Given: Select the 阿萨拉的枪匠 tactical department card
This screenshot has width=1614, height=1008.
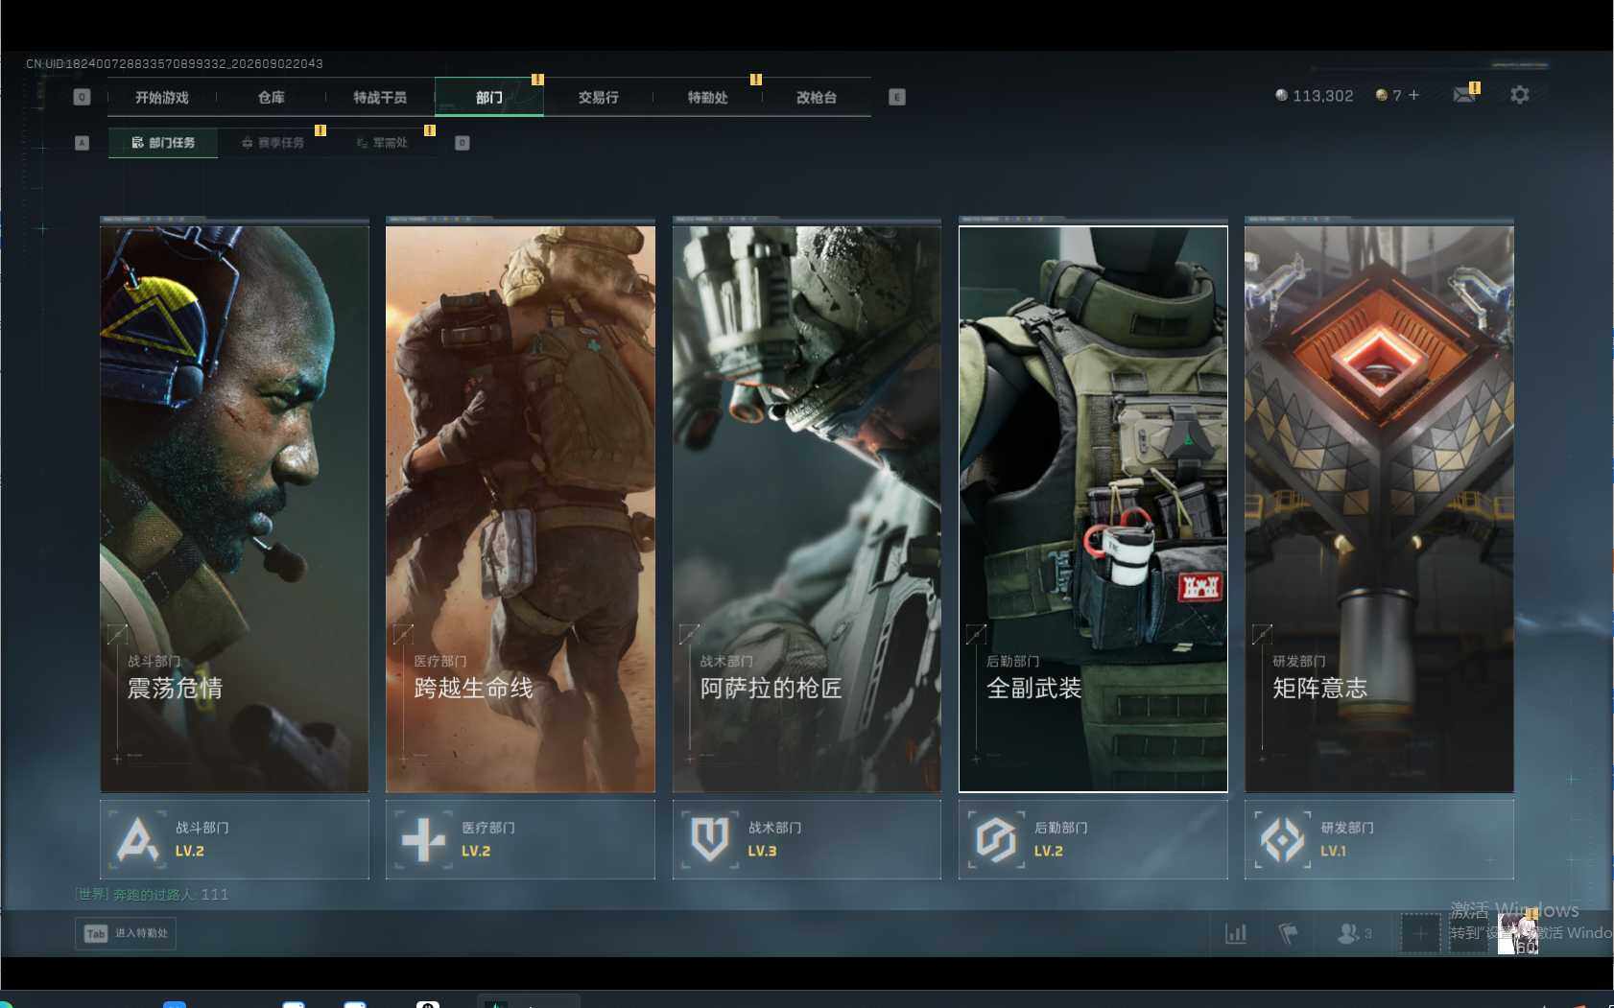Looking at the screenshot, I should click(x=807, y=508).
